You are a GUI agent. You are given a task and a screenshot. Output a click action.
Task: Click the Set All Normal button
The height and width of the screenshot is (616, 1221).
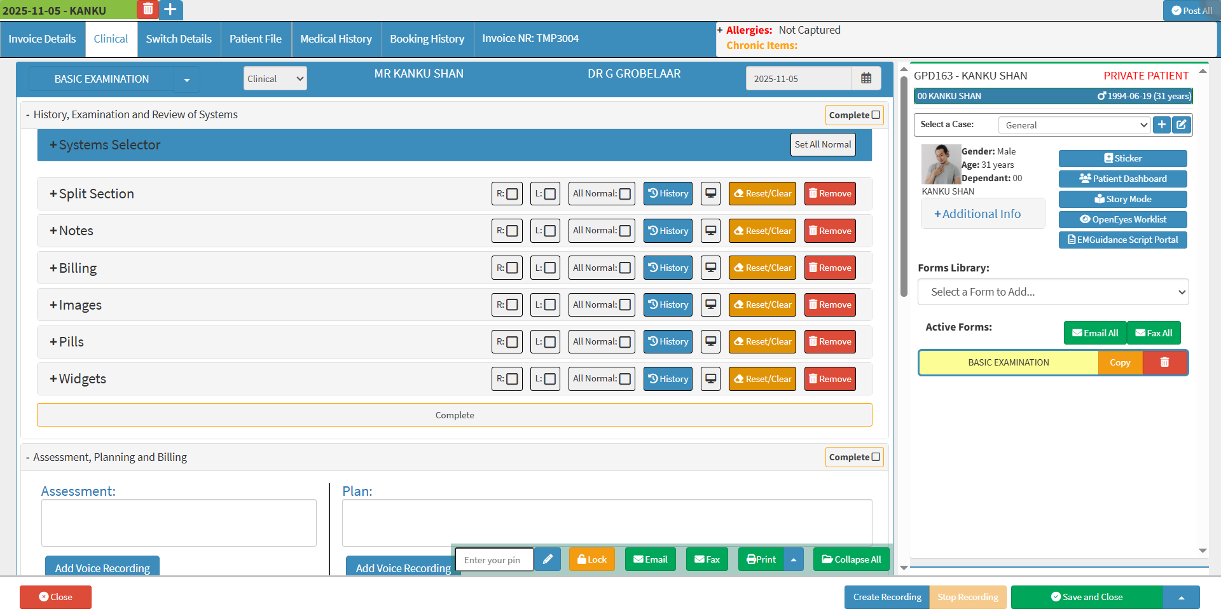click(x=822, y=144)
